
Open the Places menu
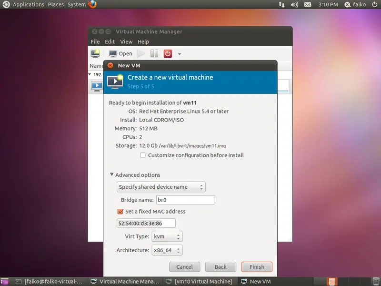point(56,4)
